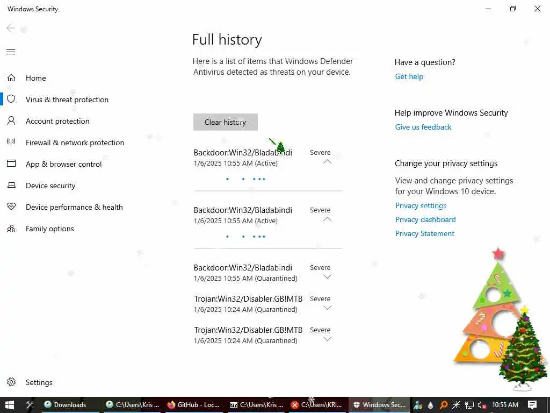The height and width of the screenshot is (413, 550).
Task: Click the shield icon for Virus protection
Action: [x=11, y=99]
